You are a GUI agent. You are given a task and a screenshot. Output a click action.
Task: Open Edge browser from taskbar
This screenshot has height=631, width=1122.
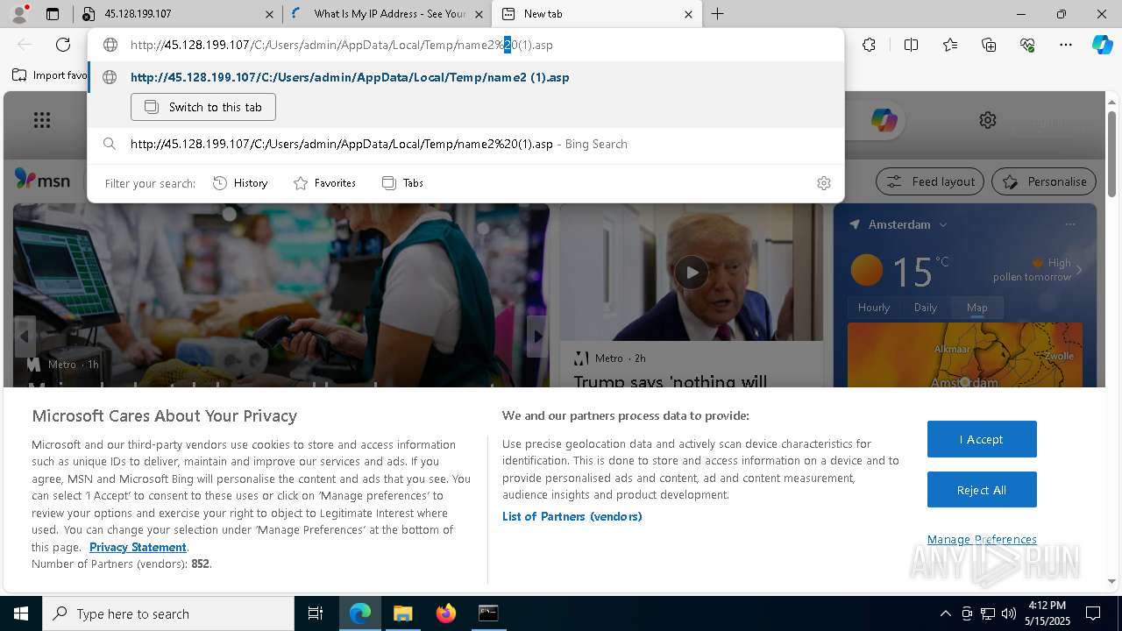tap(360, 613)
